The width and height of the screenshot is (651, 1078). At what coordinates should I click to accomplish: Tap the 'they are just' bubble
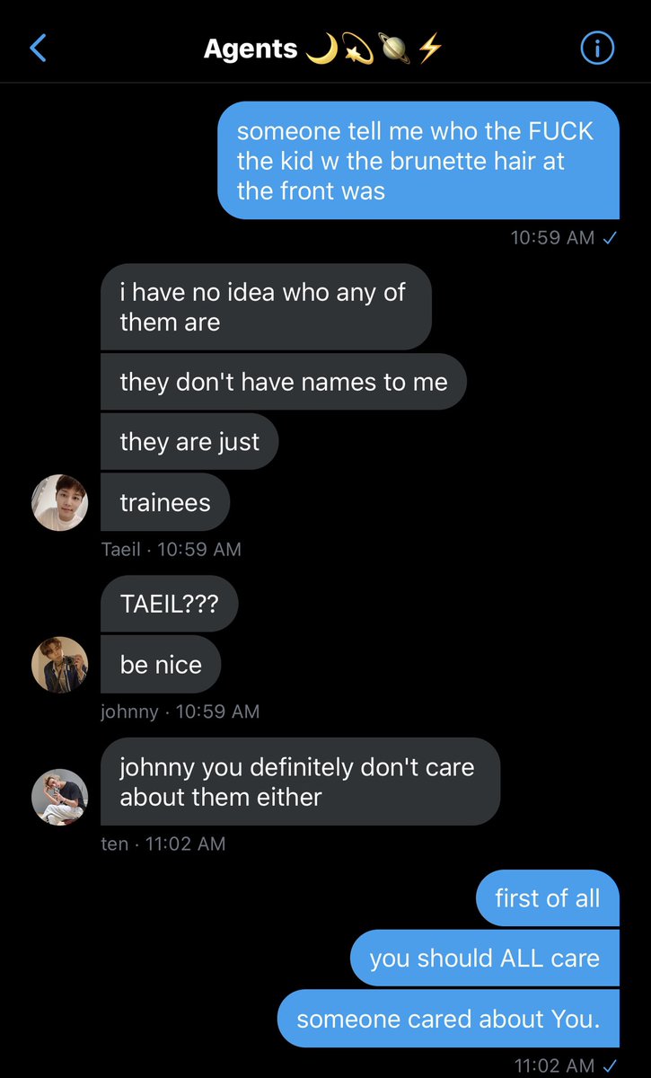[x=189, y=442]
